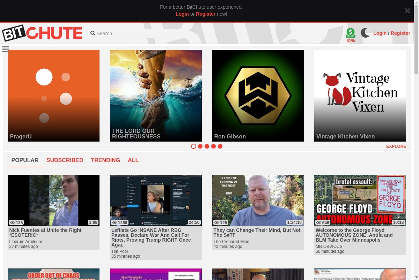The width and height of the screenshot is (419, 280).
Task: Toggle dark mode with moon icon
Action: click(365, 33)
